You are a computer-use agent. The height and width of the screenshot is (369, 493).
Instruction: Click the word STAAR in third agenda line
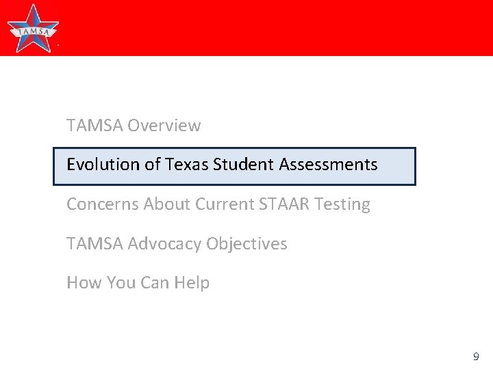point(284,204)
